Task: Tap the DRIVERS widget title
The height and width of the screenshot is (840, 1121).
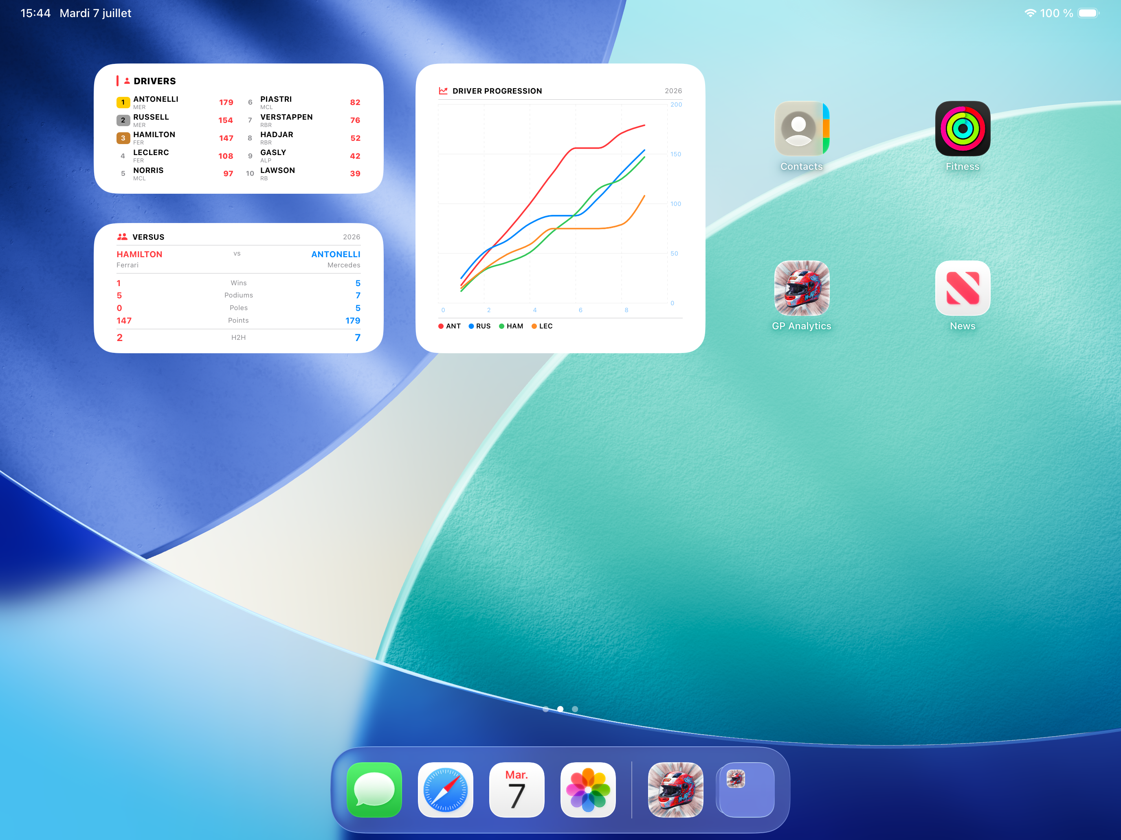Action: click(154, 81)
